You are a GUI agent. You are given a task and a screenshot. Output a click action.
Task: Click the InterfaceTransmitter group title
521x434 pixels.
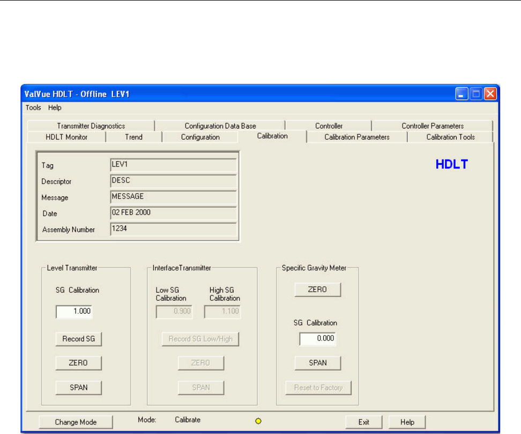point(182,268)
